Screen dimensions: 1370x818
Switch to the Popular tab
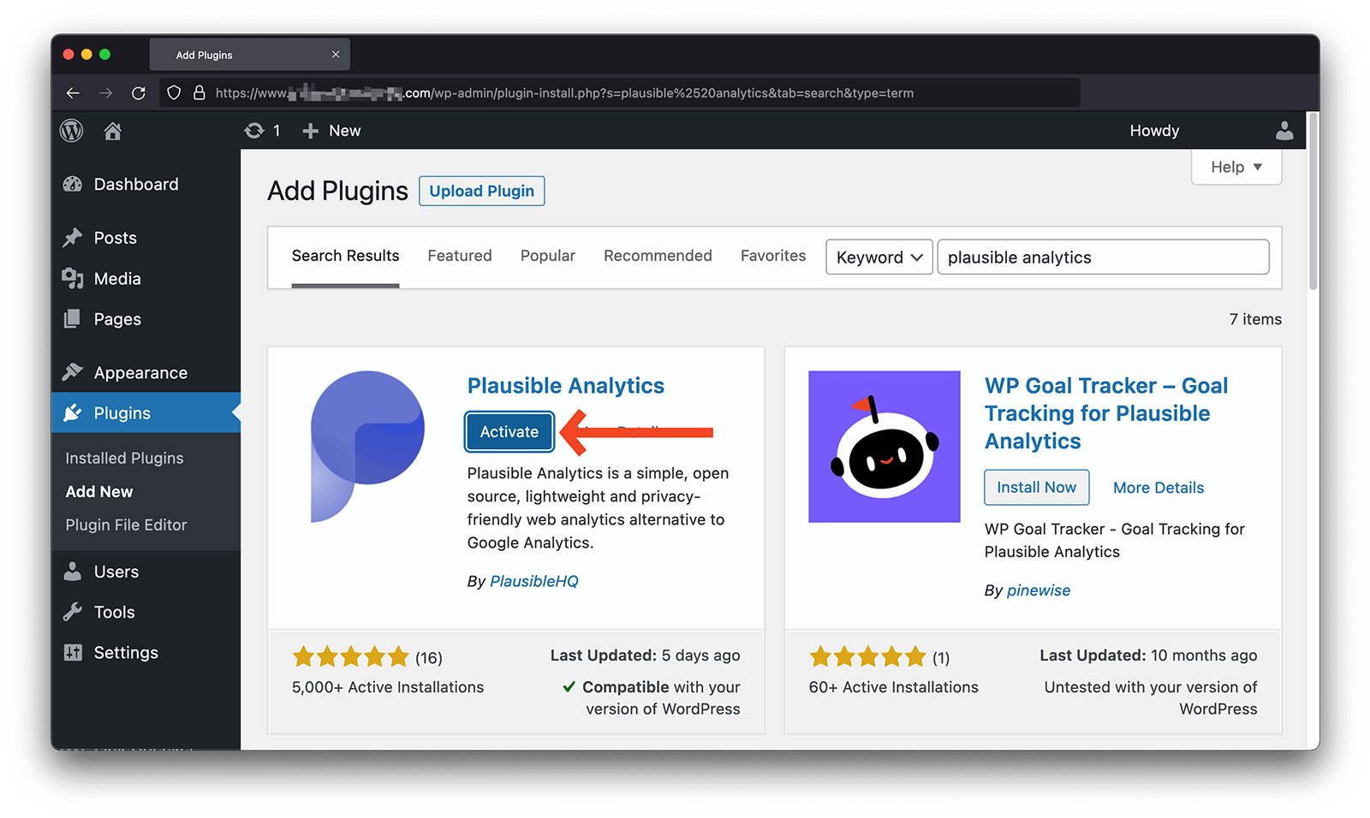pos(547,255)
